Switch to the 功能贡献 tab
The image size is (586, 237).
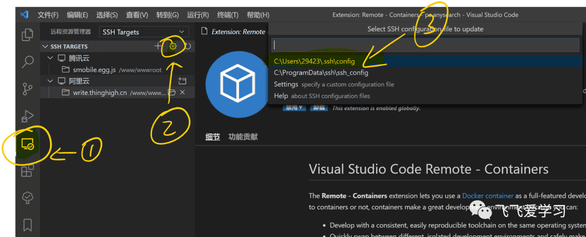(x=243, y=137)
